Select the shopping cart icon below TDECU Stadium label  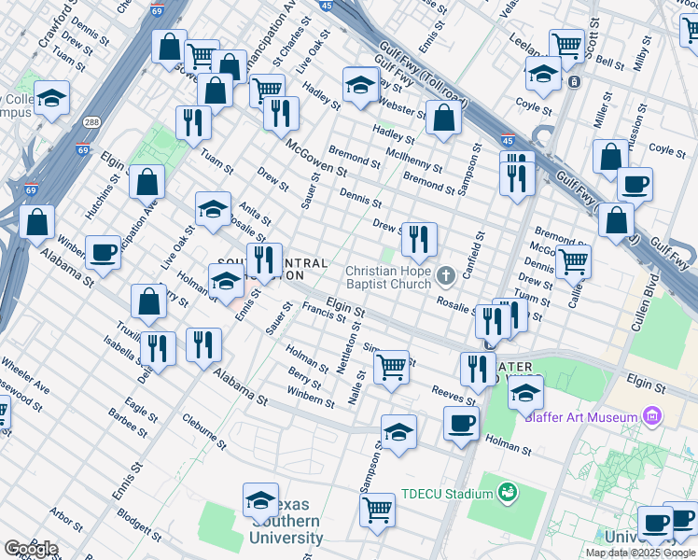tap(377, 511)
